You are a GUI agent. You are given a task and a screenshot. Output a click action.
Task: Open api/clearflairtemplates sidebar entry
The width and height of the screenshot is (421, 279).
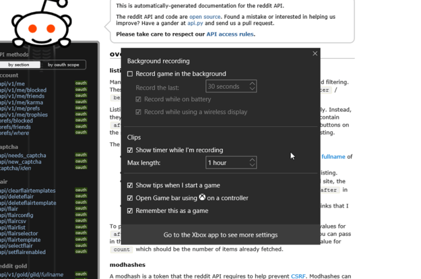tap(28, 191)
